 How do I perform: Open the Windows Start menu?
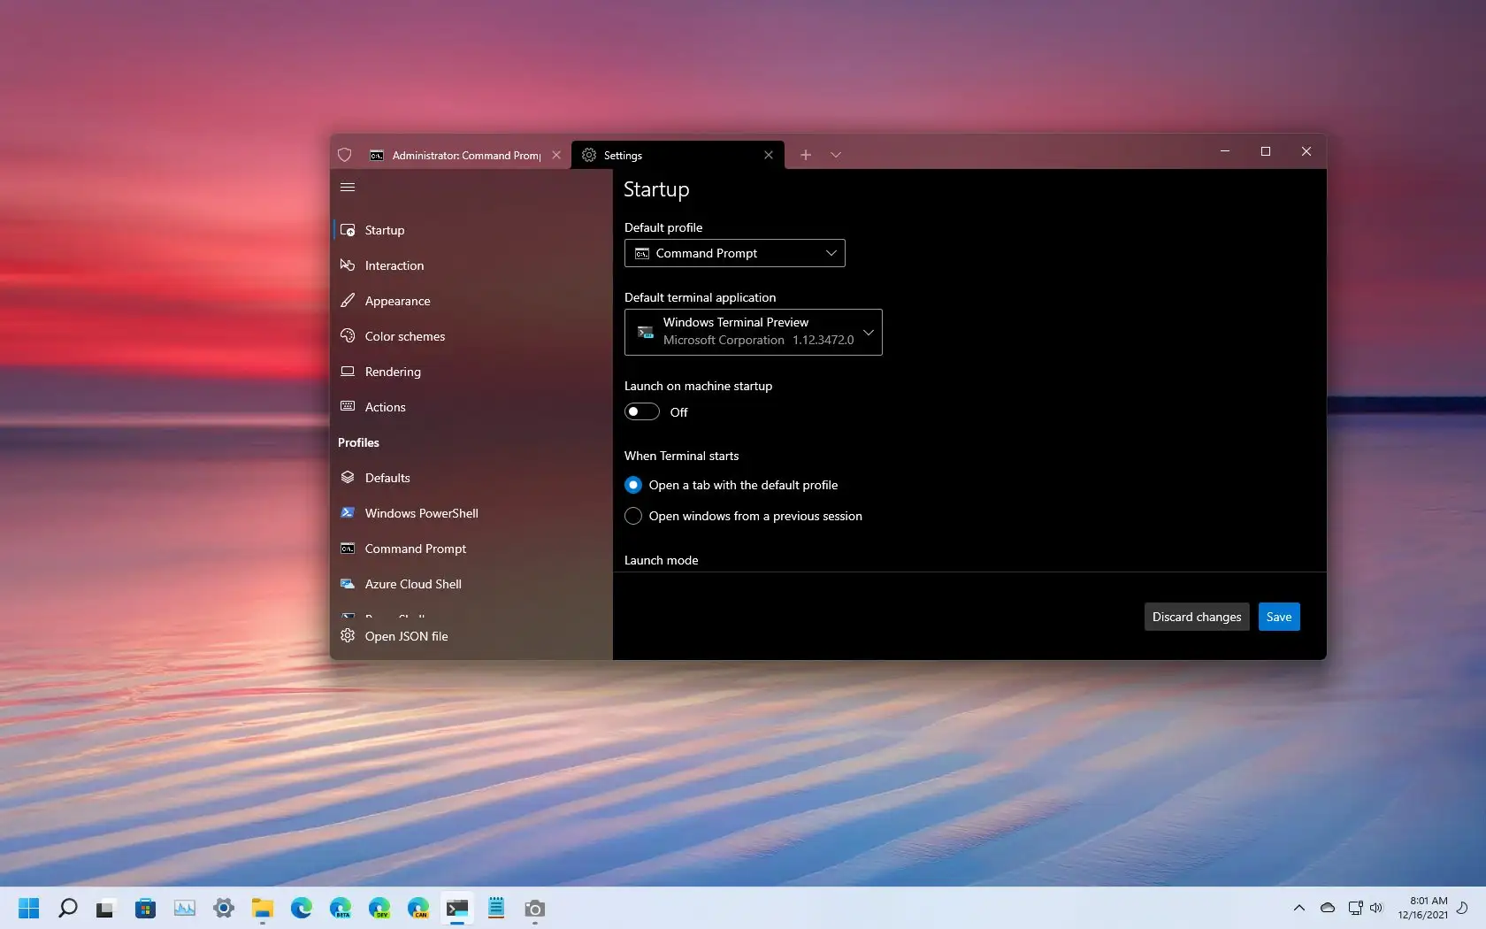click(x=29, y=909)
